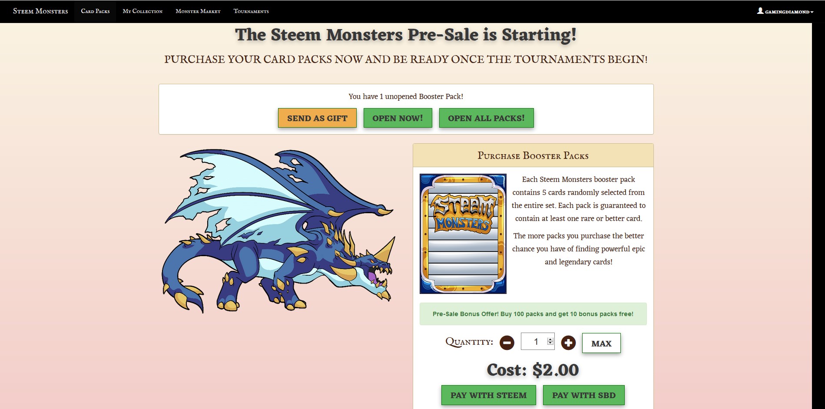Navigate to Tournaments
This screenshot has width=825, height=409.
pyautogui.click(x=251, y=11)
